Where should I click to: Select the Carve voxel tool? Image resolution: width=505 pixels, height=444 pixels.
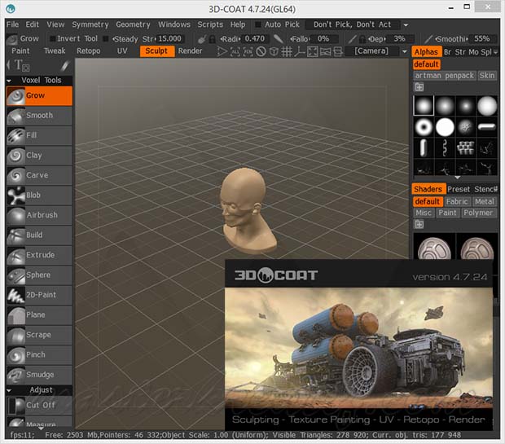[39, 176]
